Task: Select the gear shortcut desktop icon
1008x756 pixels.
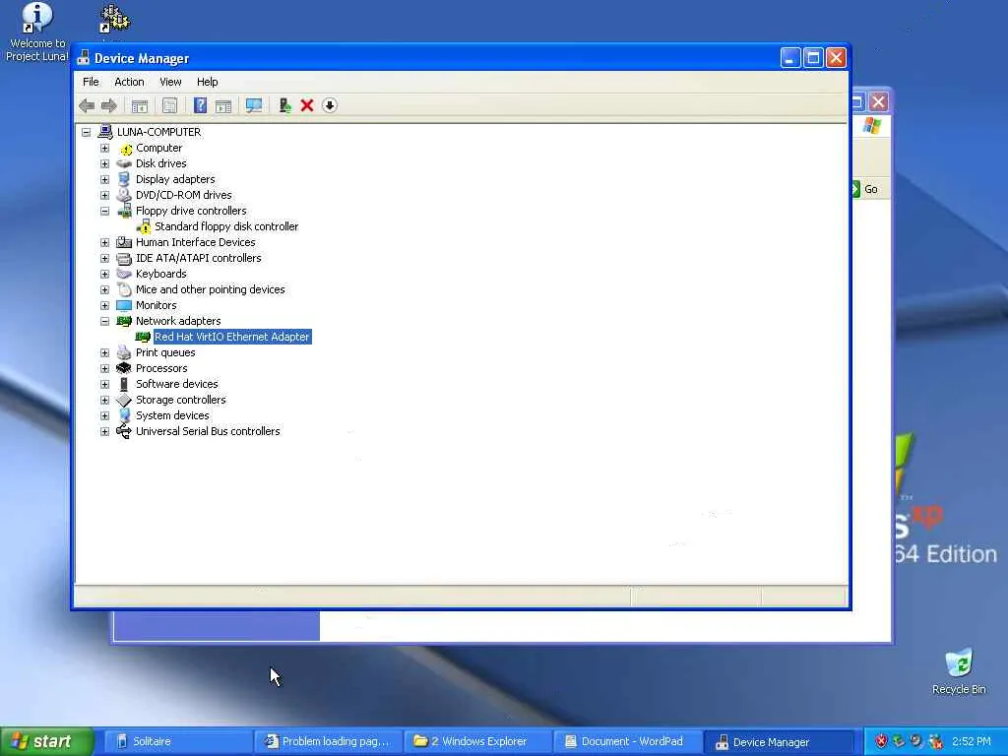Action: pyautogui.click(x=114, y=20)
